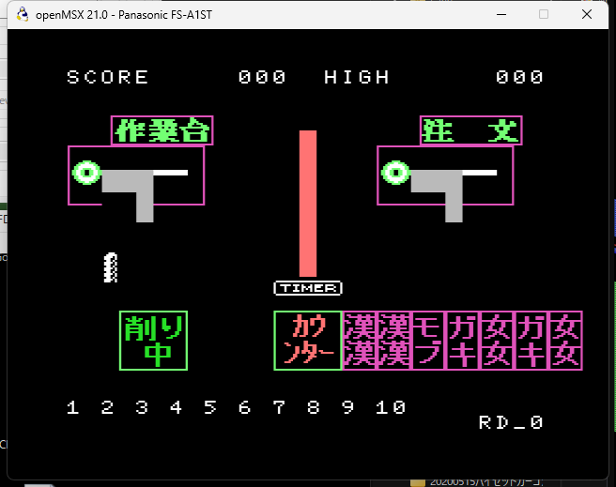Click the high score value 000
Screen dimensions: 616x487
[x=519, y=77]
